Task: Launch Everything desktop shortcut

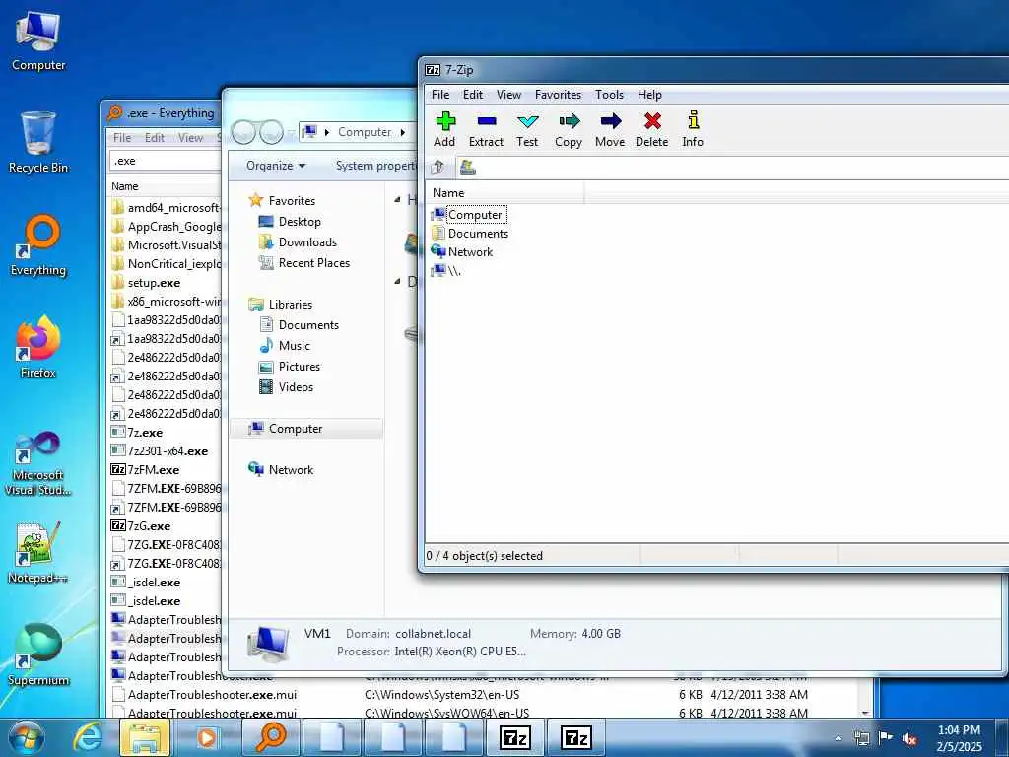Action: (x=38, y=245)
